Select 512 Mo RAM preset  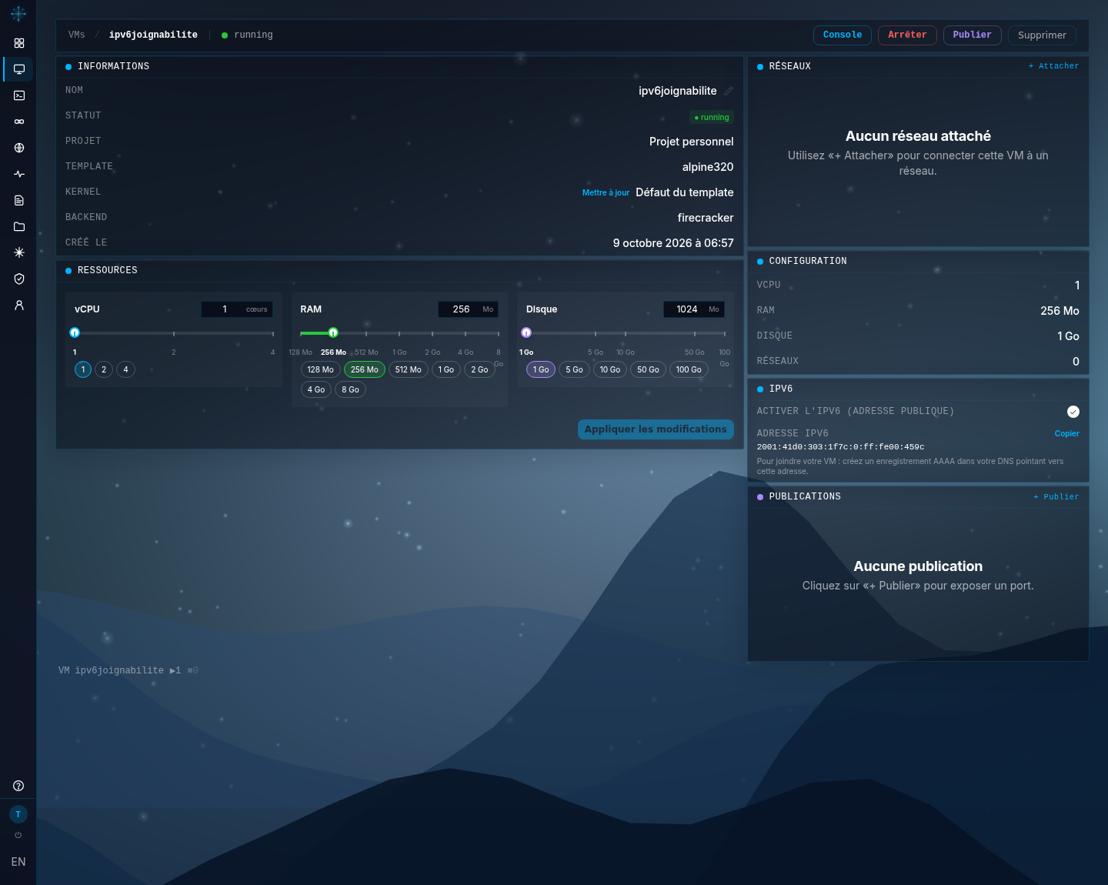(409, 369)
